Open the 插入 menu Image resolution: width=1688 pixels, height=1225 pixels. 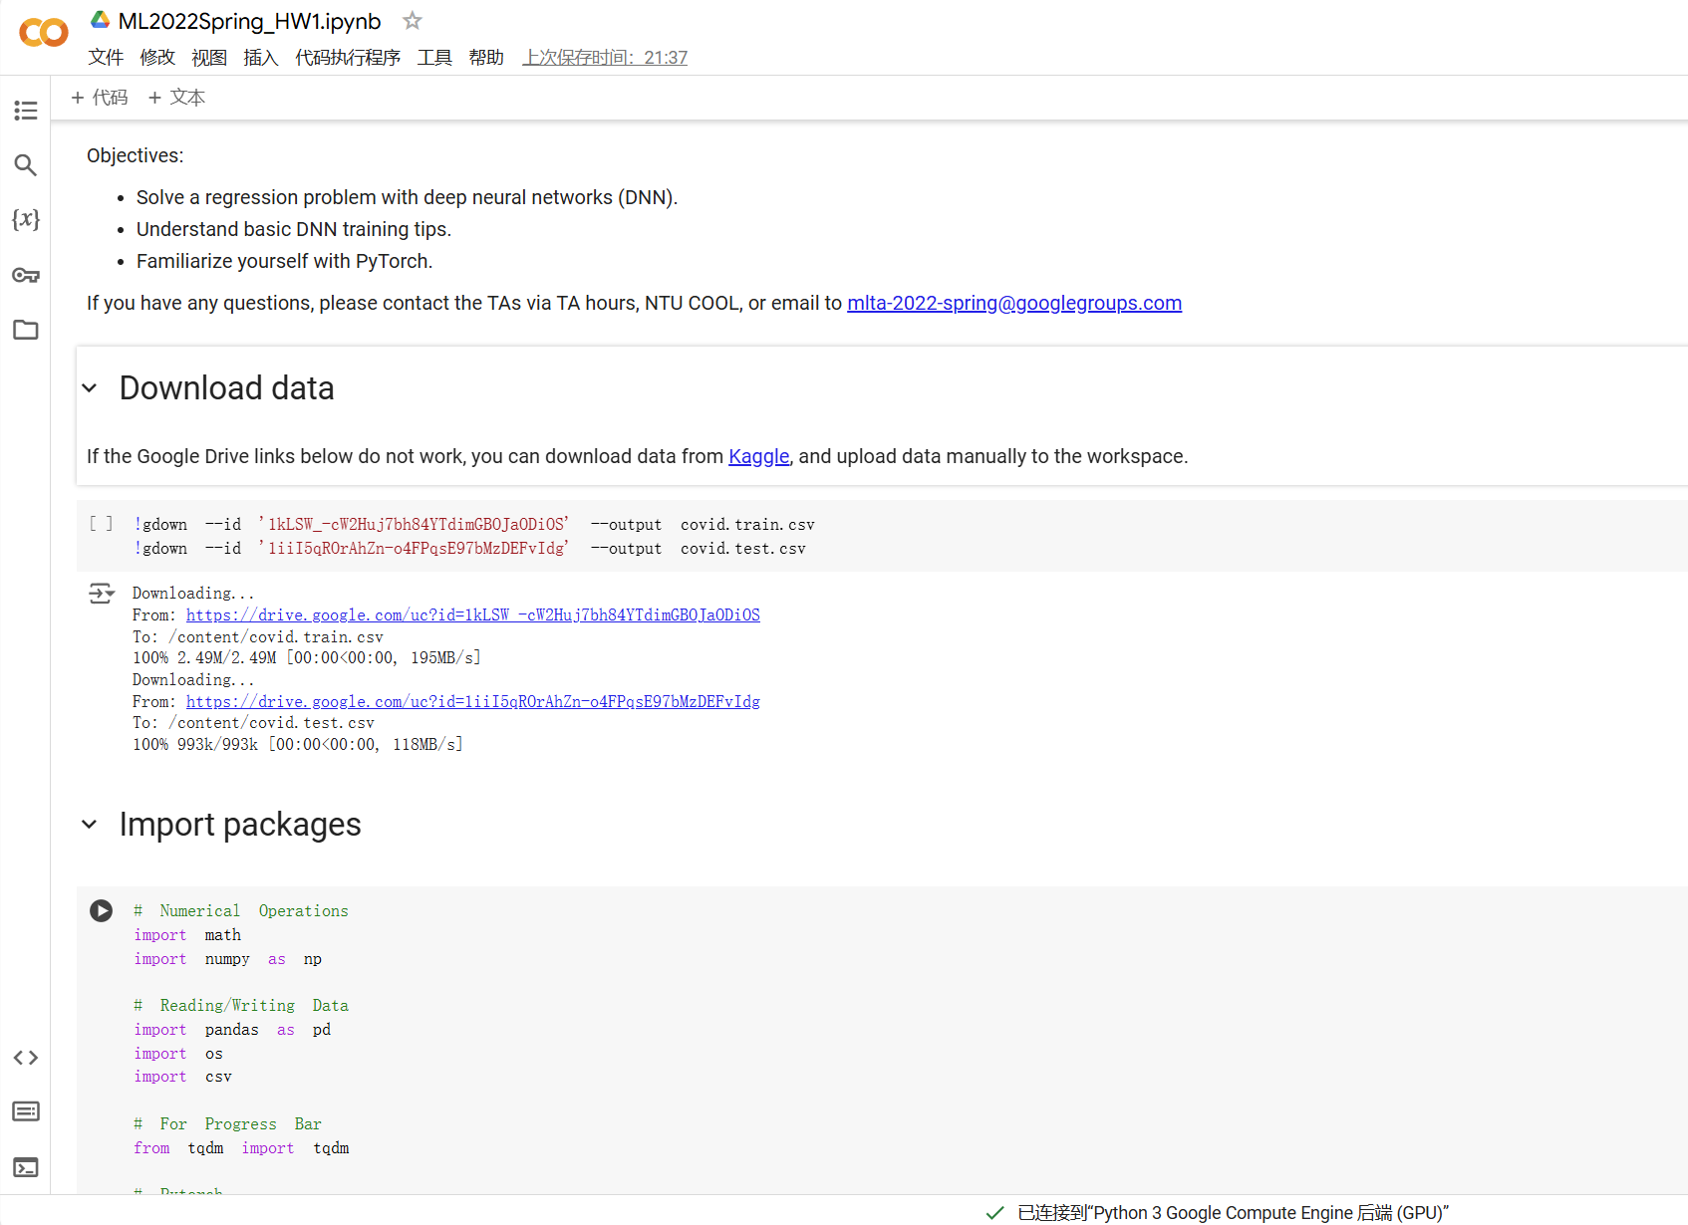261,58
